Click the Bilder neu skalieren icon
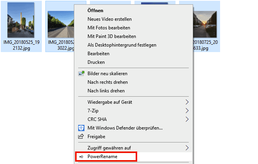 (81, 74)
